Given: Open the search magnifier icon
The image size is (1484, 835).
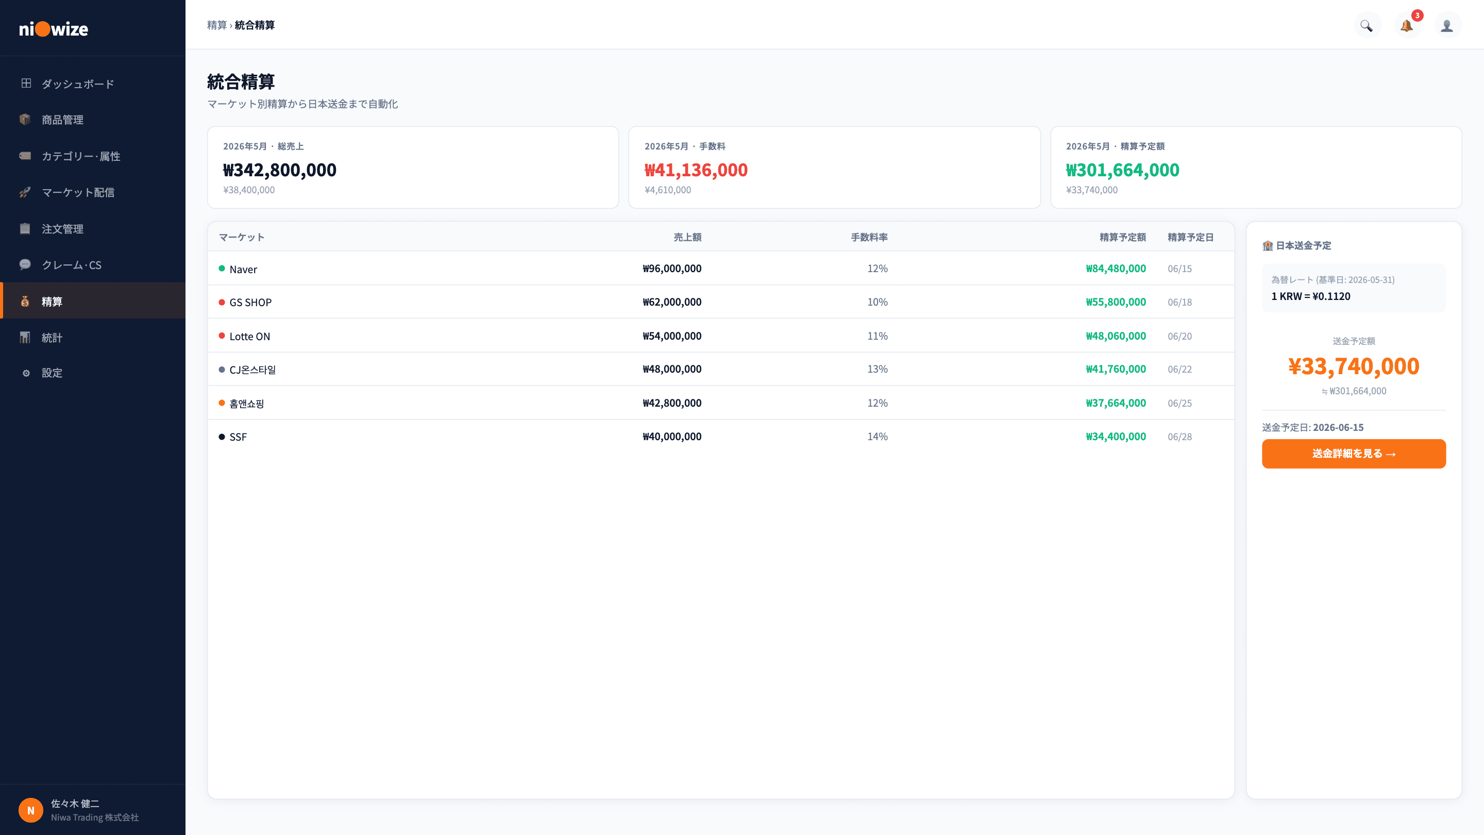Looking at the screenshot, I should point(1367,25).
